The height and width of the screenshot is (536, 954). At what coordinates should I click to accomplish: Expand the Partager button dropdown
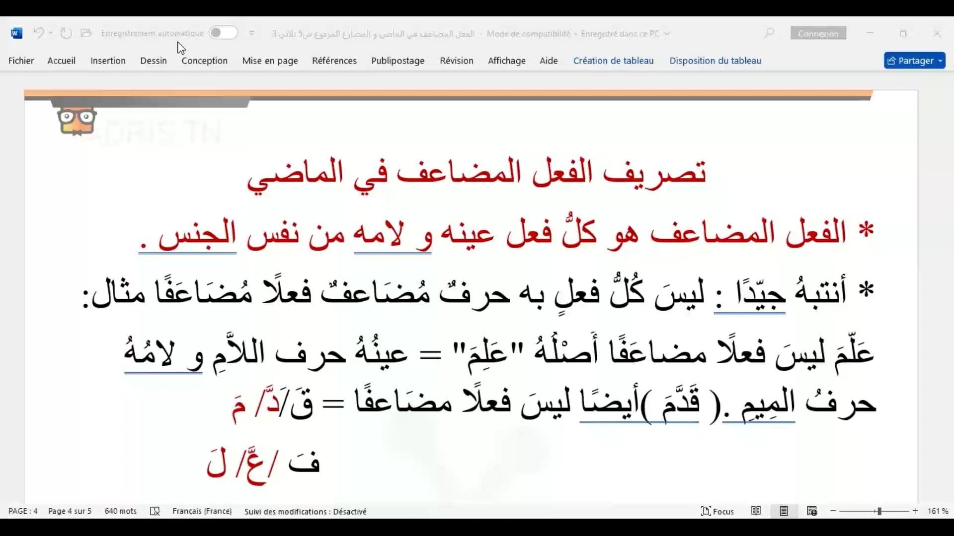coord(940,61)
